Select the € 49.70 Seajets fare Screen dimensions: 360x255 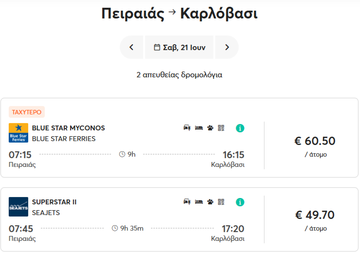tap(315, 215)
